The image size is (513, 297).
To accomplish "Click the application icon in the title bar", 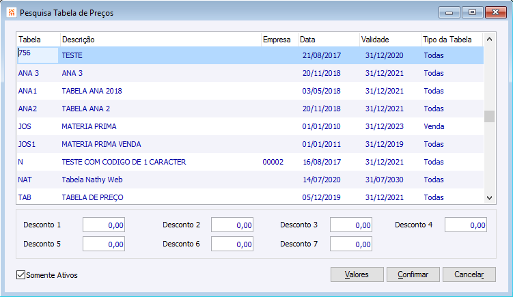I will click(x=12, y=13).
